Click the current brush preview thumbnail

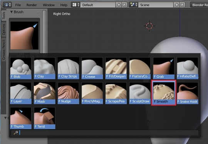(24, 35)
